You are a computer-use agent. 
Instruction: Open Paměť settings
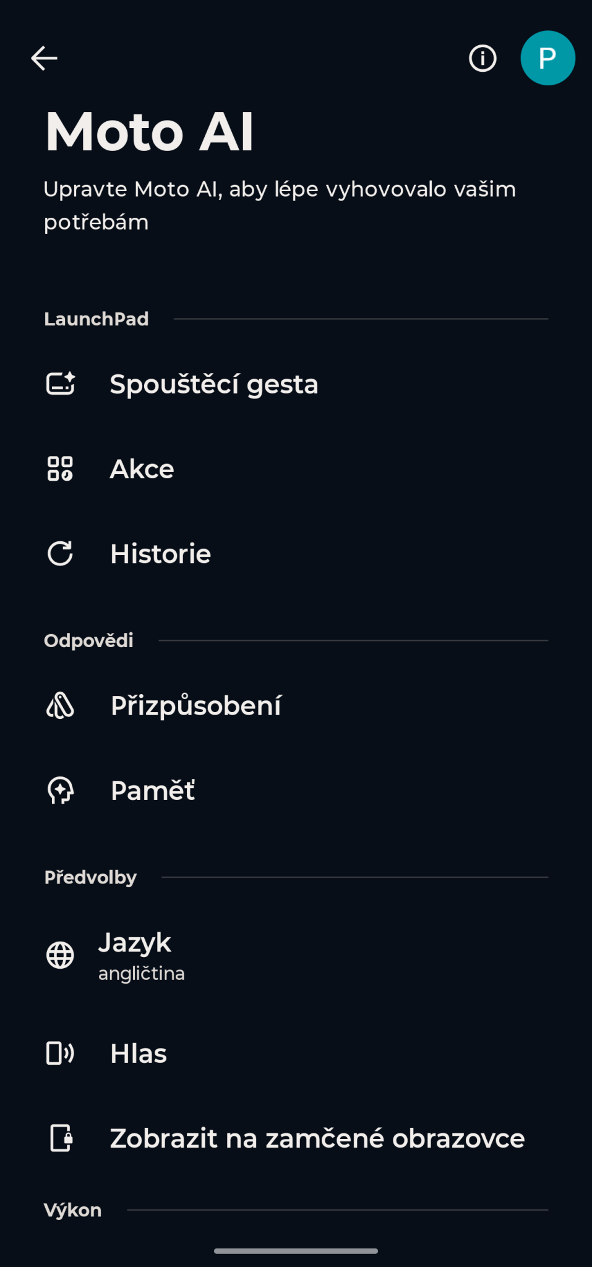click(x=153, y=791)
